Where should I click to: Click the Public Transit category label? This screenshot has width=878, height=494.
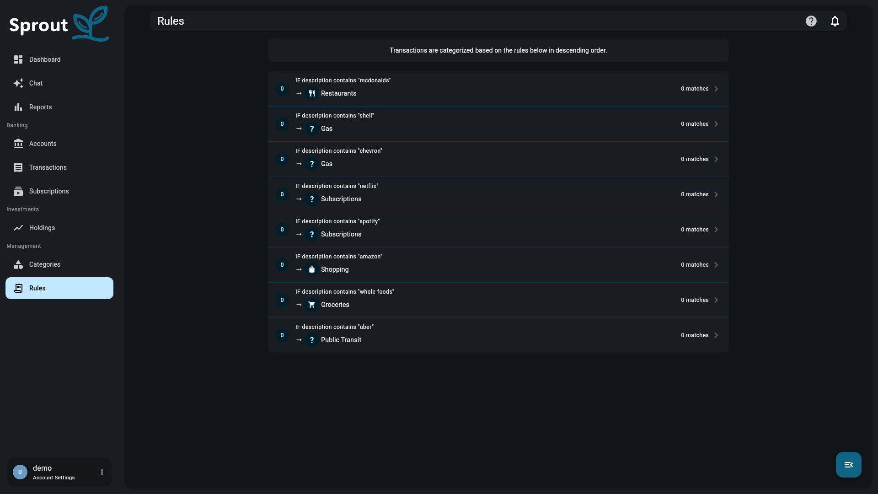click(x=341, y=340)
